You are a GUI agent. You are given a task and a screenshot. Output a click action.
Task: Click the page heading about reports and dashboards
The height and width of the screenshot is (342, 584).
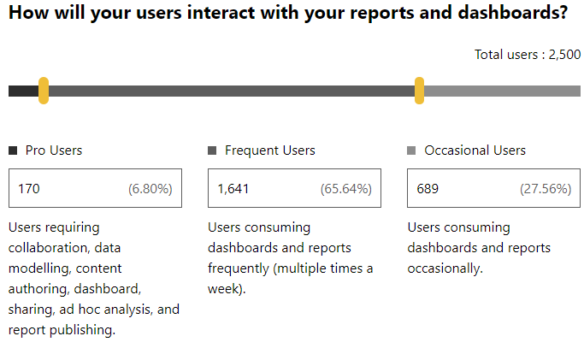tap(288, 13)
